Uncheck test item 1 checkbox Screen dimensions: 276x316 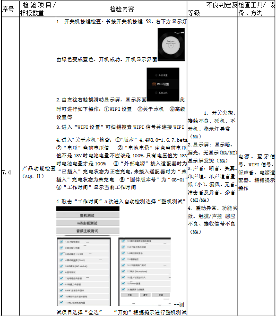[61, 242]
